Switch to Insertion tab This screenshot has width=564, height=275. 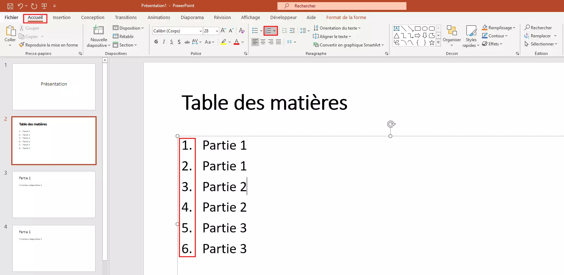(62, 18)
